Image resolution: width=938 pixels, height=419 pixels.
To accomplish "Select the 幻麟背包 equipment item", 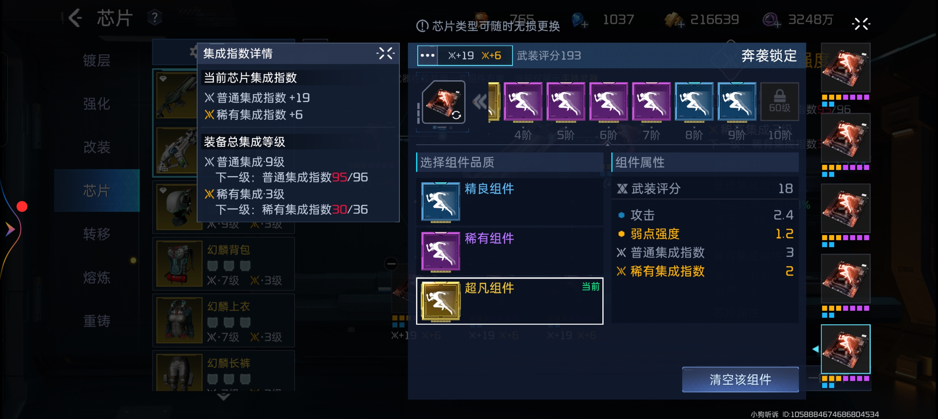I will point(223,264).
